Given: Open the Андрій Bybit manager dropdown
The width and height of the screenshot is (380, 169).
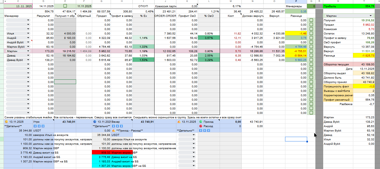Looking at the screenshot, I should coord(28,42).
